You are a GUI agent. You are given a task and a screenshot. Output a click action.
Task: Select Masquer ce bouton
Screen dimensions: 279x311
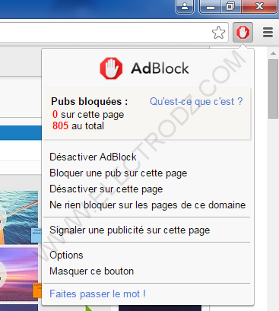click(92, 271)
